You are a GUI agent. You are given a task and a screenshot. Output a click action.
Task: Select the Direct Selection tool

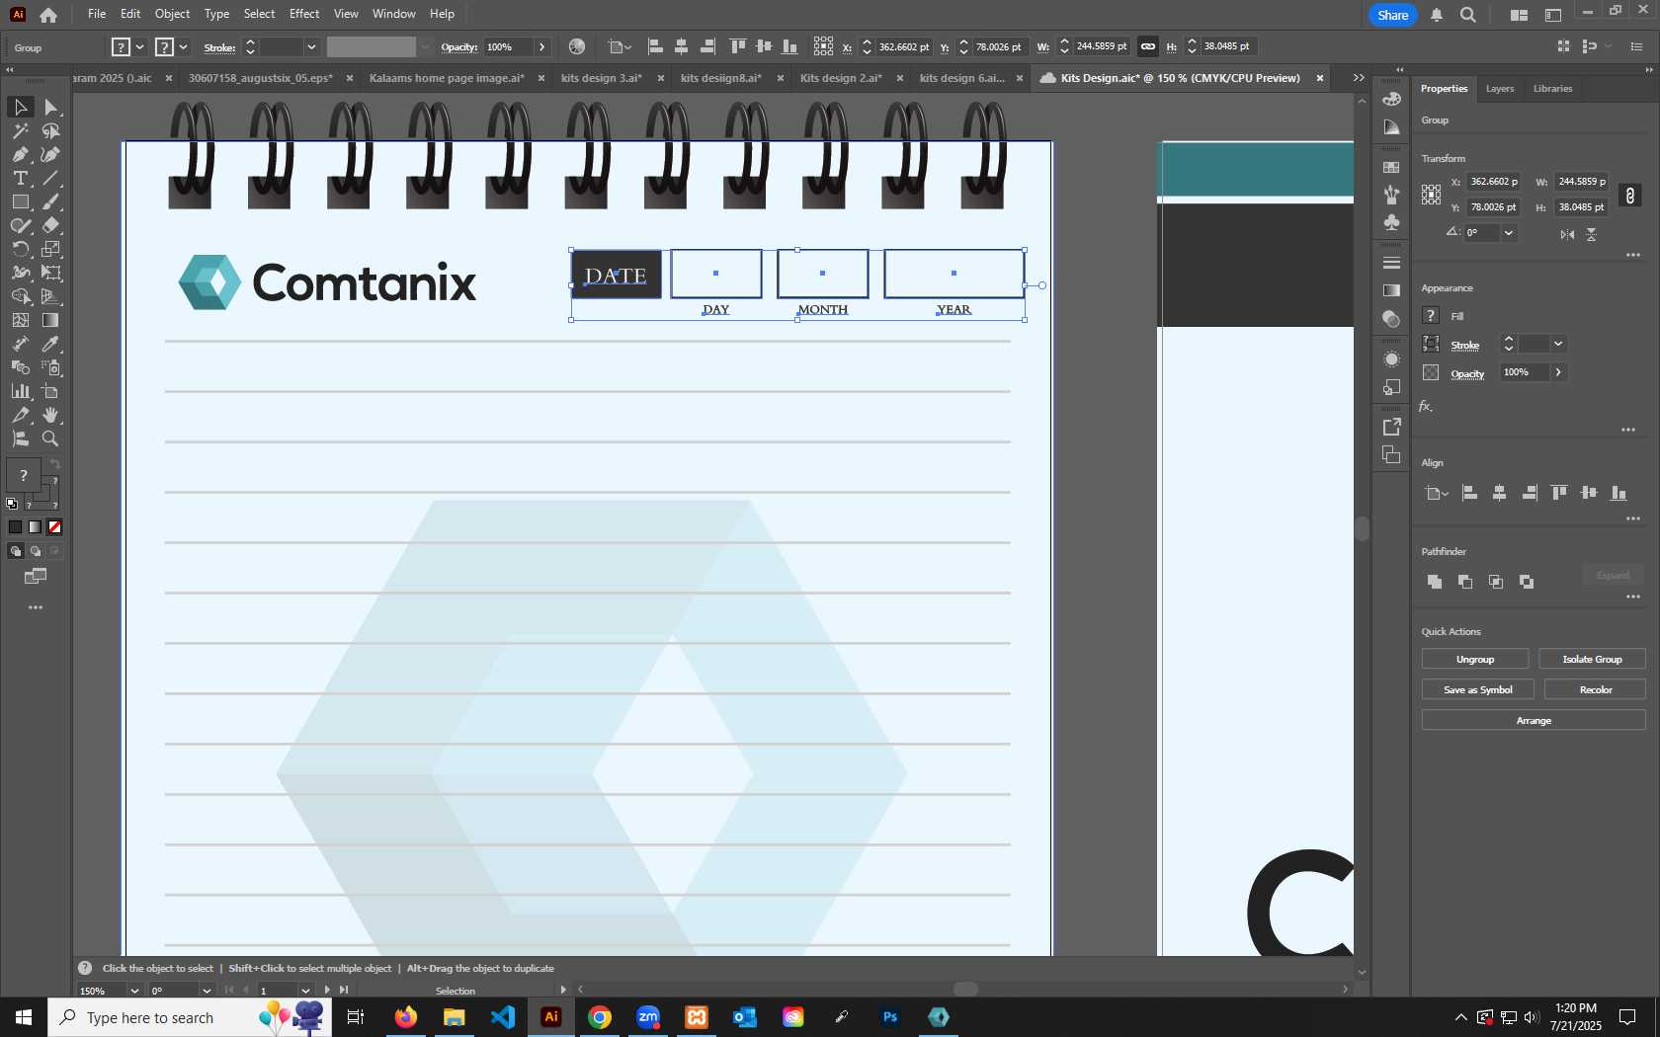click(51, 107)
